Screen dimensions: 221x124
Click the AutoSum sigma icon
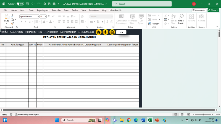pos(165,15)
